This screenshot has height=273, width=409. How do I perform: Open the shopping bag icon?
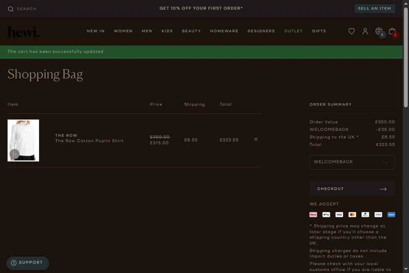pos(392,31)
